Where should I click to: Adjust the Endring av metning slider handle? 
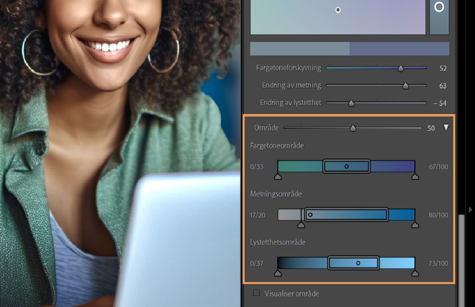point(405,86)
